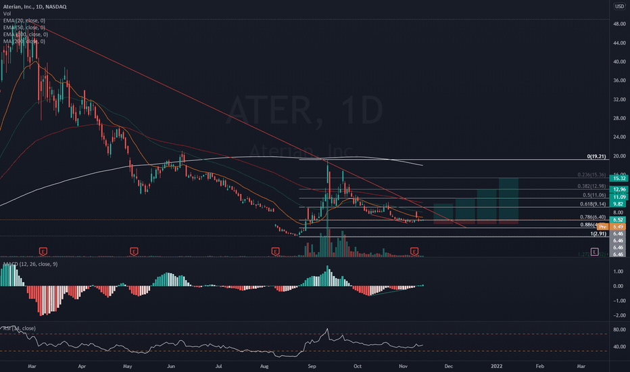The width and height of the screenshot is (630, 372).
Task: Select the MACD (12, 26, close, 9) legend
Action: (30, 264)
